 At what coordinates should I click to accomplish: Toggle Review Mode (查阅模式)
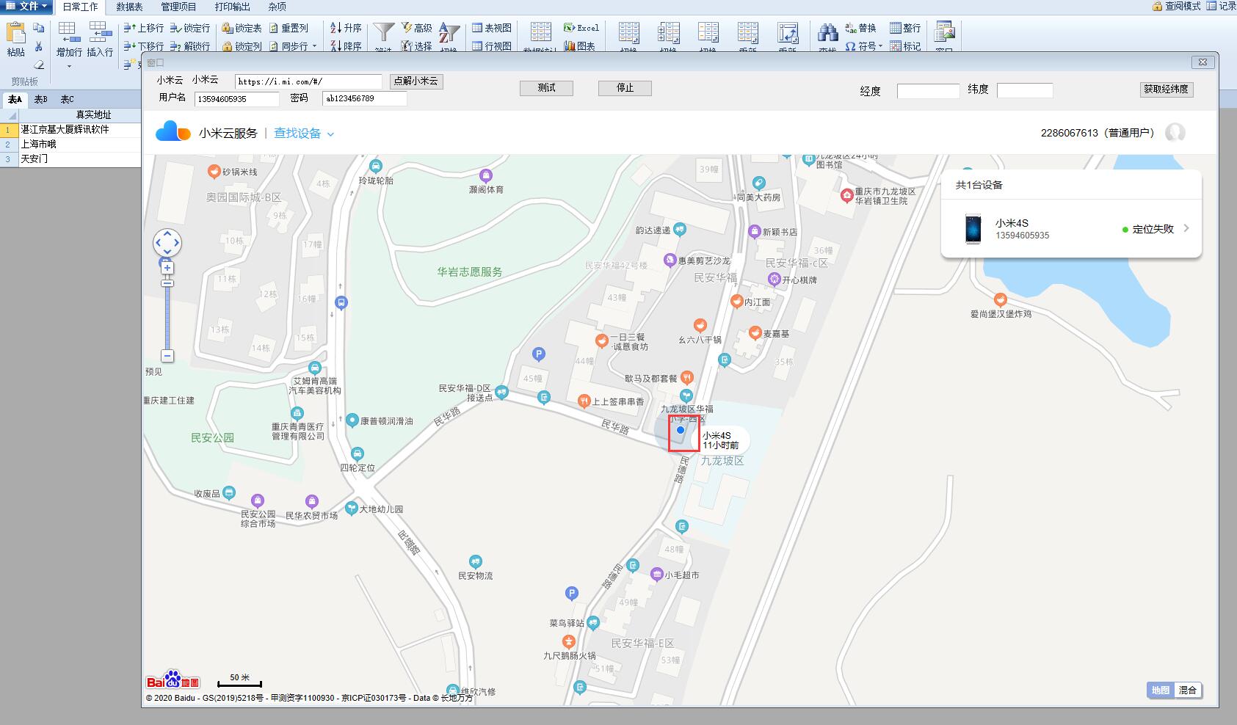point(1176,6)
